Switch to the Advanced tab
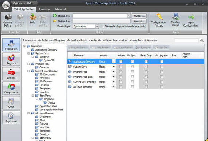The width and height of the screenshot is (208, 141). [60, 9]
